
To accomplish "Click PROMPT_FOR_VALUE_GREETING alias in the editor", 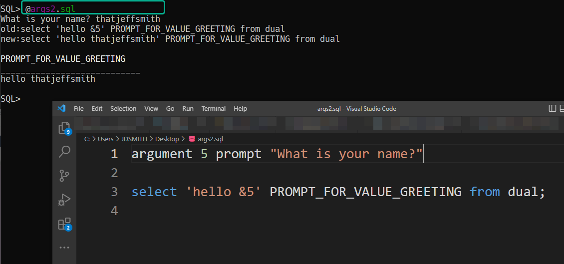I will [365, 192].
